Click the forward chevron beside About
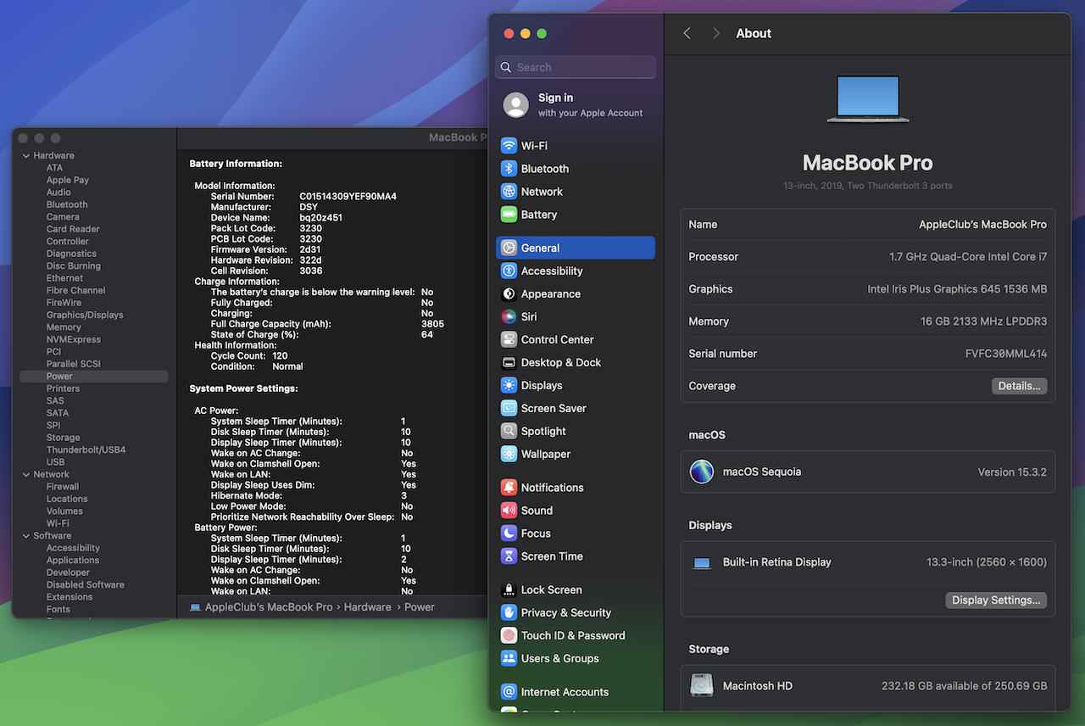 [716, 33]
